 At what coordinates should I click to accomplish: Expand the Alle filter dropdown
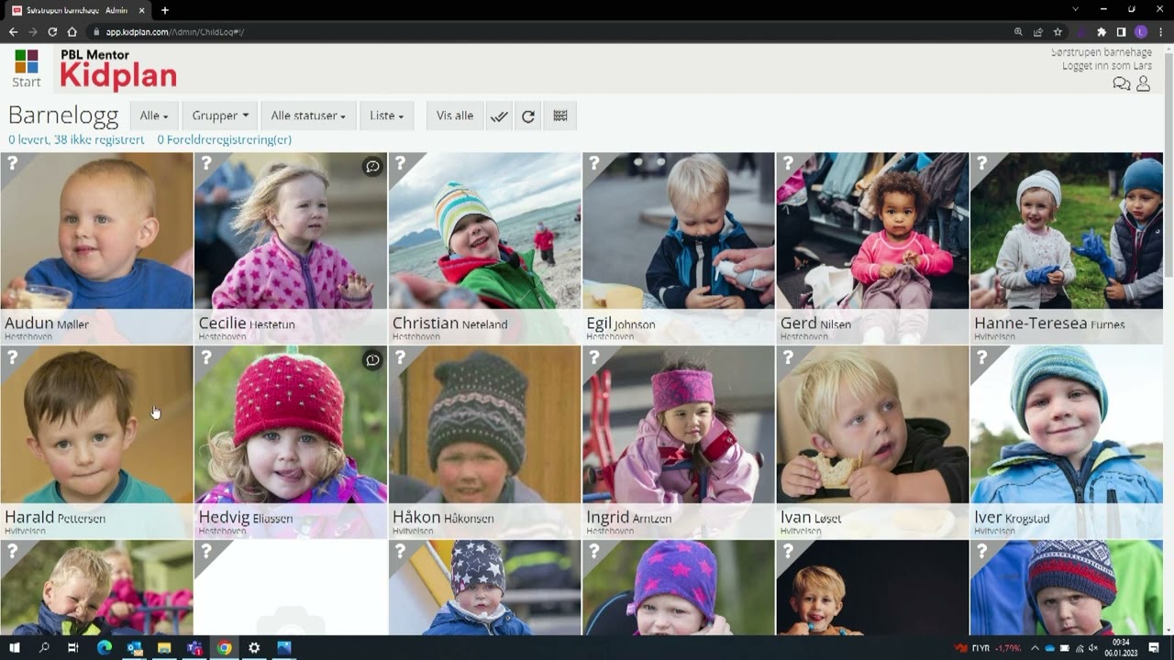point(153,116)
